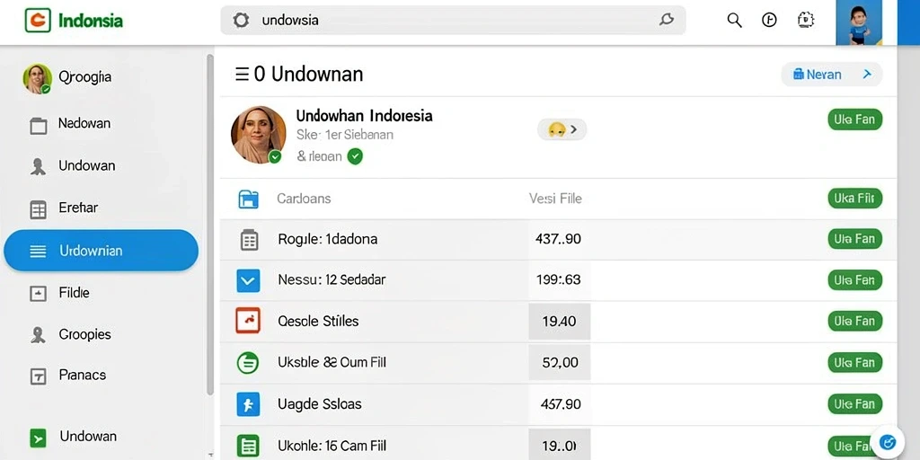
Task: Click the gear icon in search bar
Action: pyautogui.click(x=241, y=21)
